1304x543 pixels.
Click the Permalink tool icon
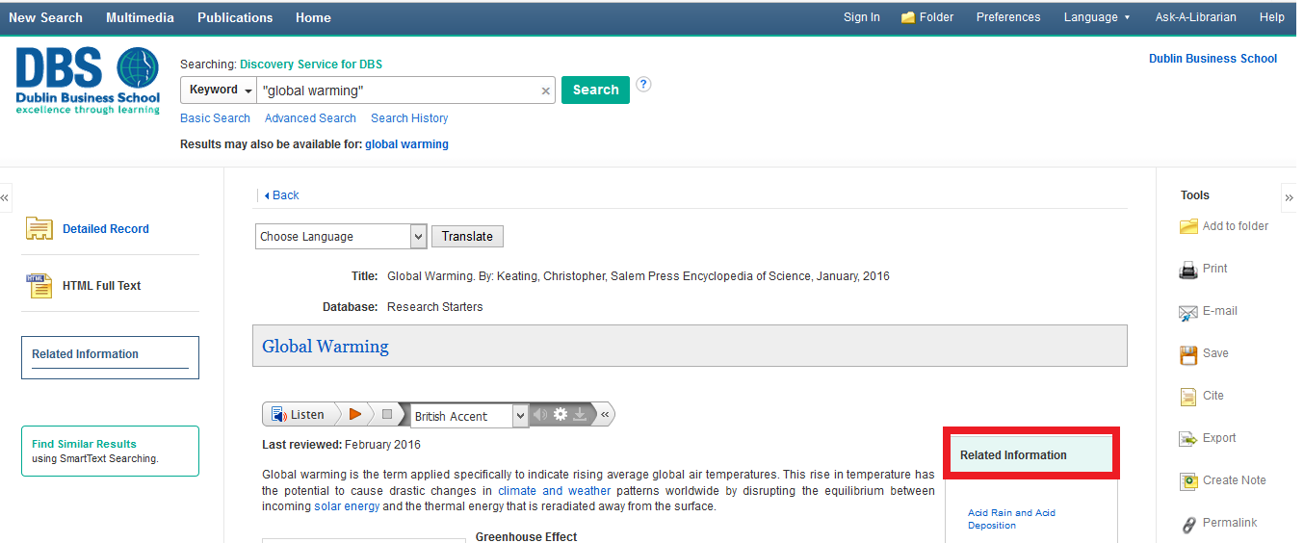(x=1188, y=524)
